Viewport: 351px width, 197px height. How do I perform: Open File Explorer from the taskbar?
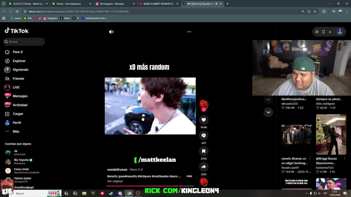coord(84,193)
